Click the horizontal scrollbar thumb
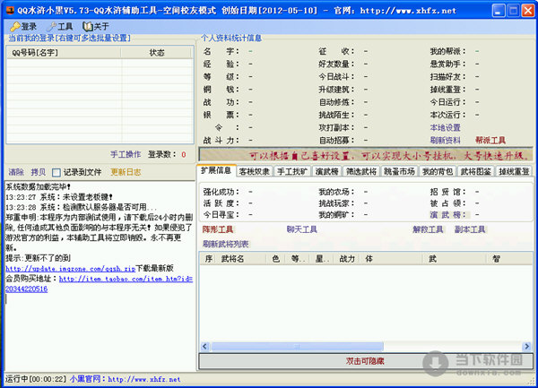Screen dimensions: 538x388 [297, 346]
